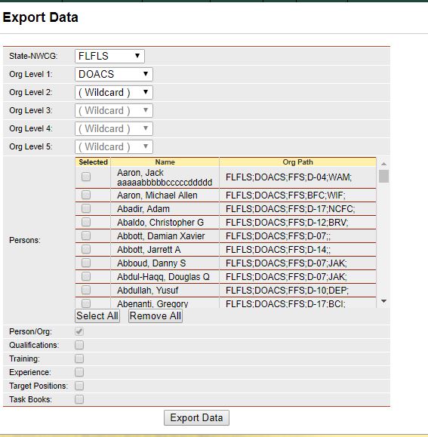Toggle the Person/Org checkbox

[79, 331]
